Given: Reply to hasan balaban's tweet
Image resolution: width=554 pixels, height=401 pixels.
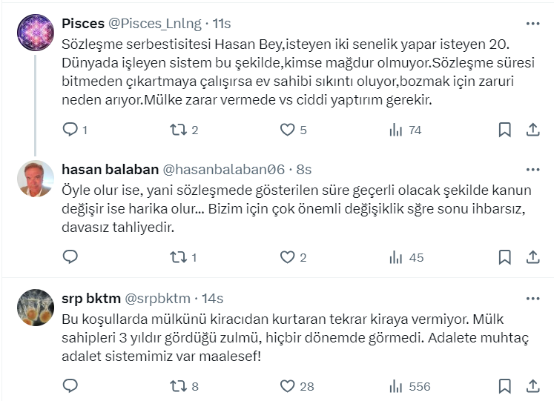Looking at the screenshot, I should [x=70, y=257].
